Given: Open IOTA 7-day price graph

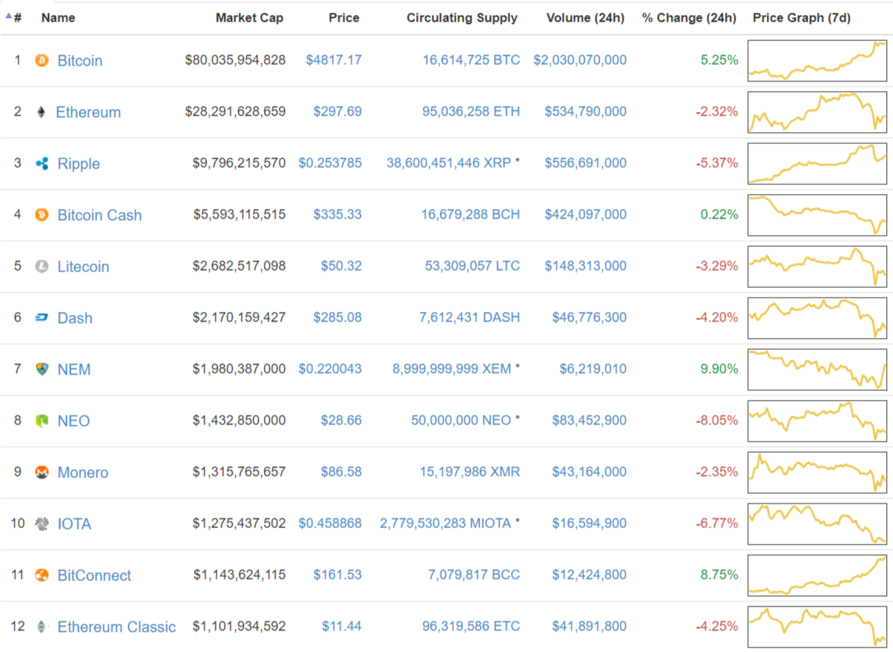Looking at the screenshot, I should pos(817,524).
